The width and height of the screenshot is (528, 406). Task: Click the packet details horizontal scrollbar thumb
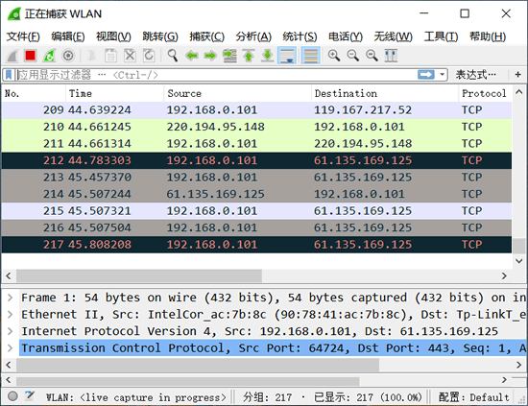tap(198, 365)
